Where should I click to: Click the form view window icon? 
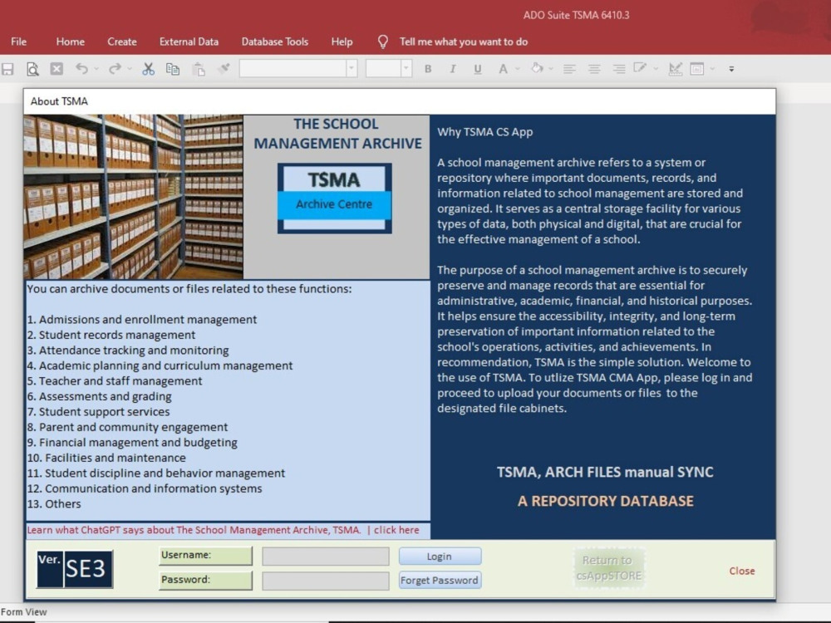697,69
